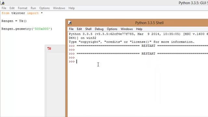Click the 'Rengen.geometry' code line
Viewport: 208px width, 117px height.
click(x=27, y=29)
